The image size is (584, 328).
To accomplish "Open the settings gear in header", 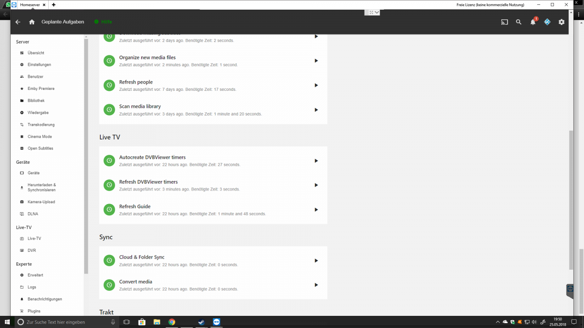I will [x=562, y=22].
